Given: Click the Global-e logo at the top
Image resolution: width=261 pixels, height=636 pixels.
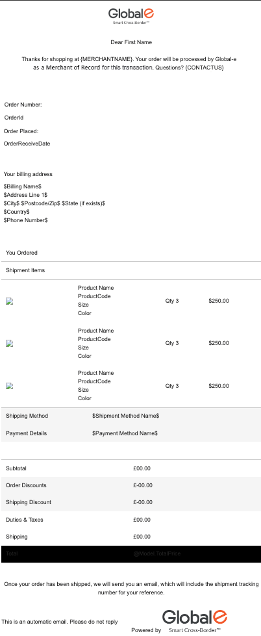Looking at the screenshot, I should point(131,16).
